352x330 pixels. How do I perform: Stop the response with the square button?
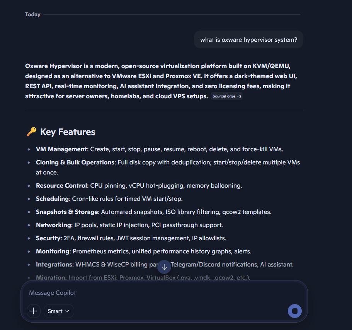tap(294, 311)
